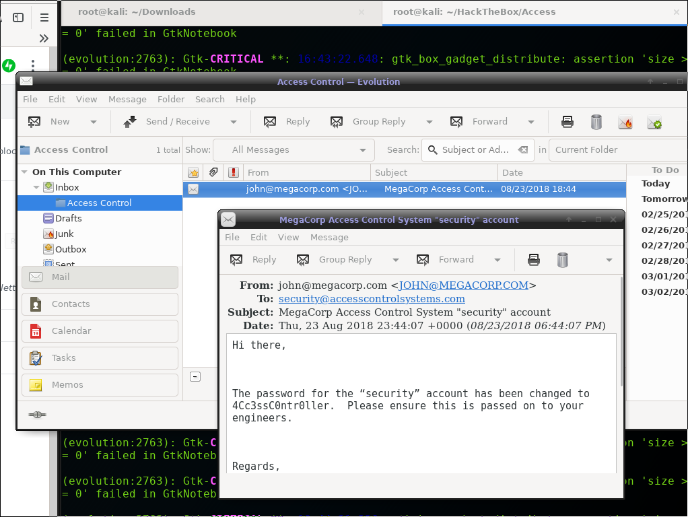Open the Junk folder
Image resolution: width=688 pixels, height=517 pixels.
point(64,234)
